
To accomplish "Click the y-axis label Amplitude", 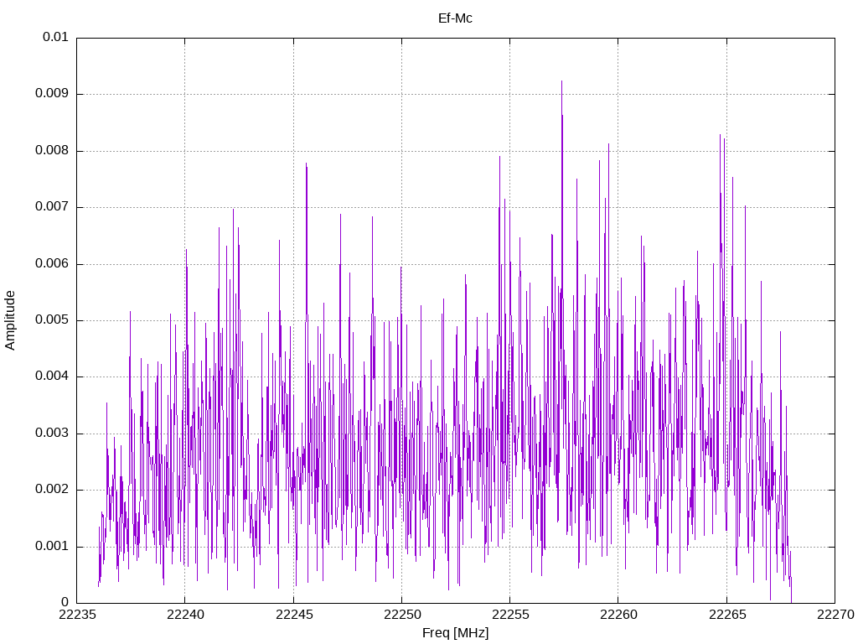I will pos(10,320).
